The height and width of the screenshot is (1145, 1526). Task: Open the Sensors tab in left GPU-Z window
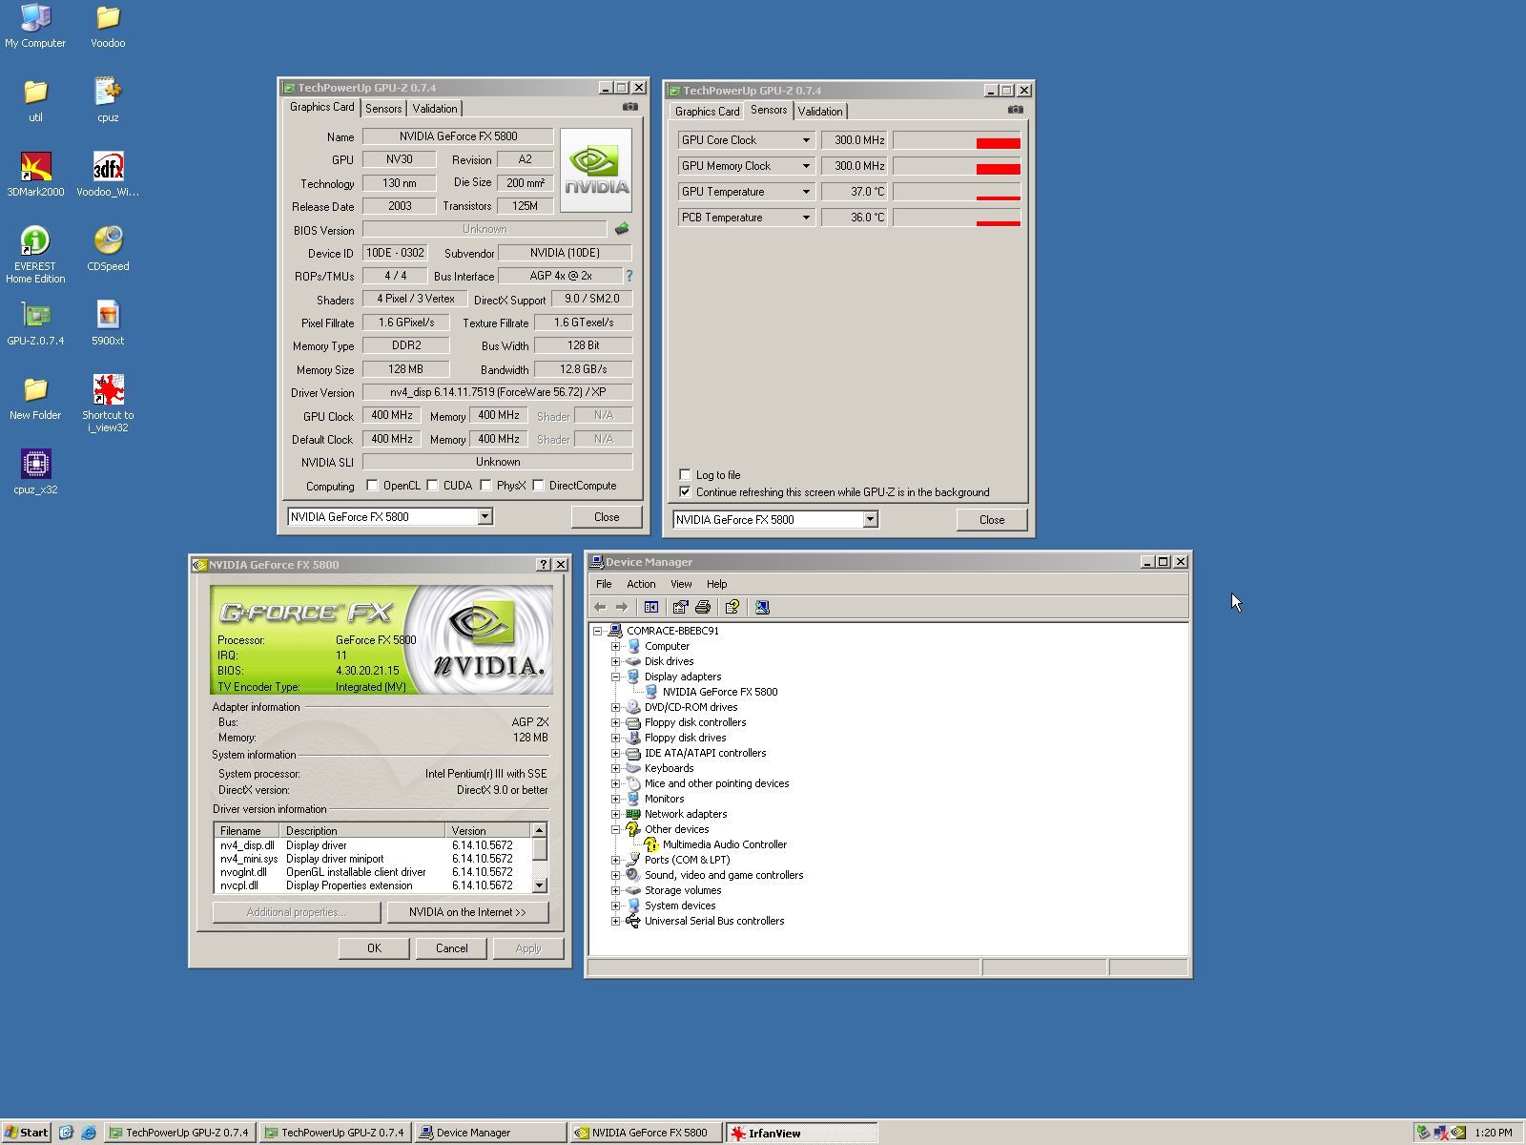(383, 109)
